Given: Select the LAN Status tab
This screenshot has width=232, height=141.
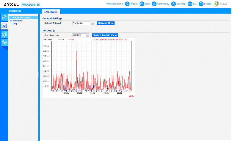Looking at the screenshot, I should click(51, 12).
